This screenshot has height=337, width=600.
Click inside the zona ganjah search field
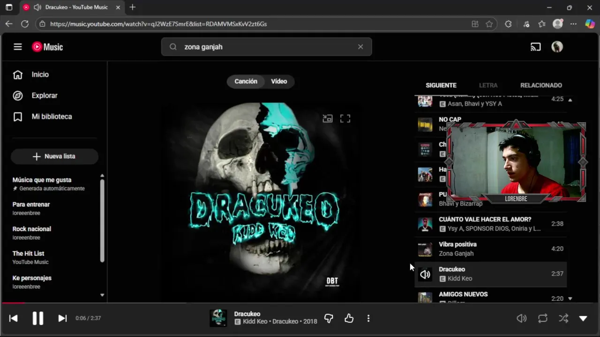pos(267,47)
